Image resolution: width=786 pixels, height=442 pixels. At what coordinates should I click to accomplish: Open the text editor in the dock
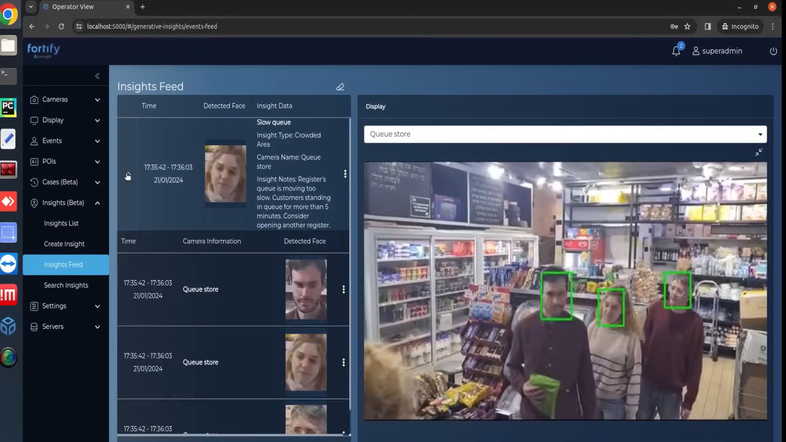[x=8, y=139]
